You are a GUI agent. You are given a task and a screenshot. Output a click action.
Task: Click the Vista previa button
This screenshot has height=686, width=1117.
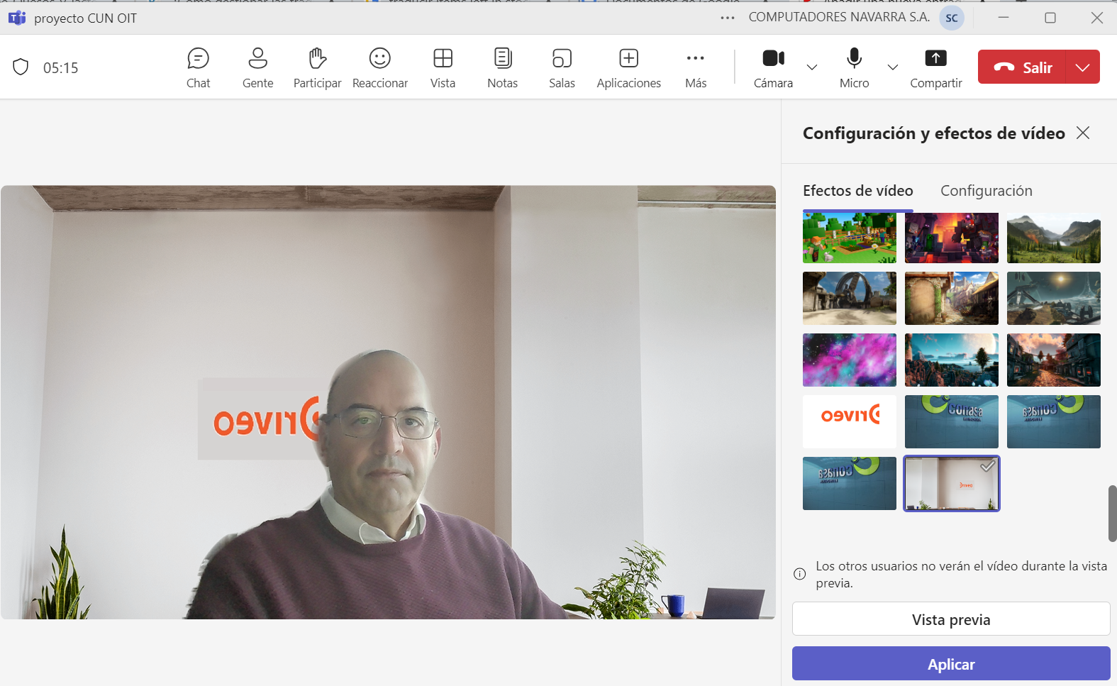point(950,619)
